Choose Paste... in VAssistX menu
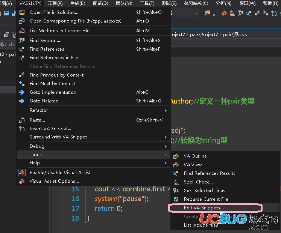The width and height of the screenshot is (281, 233). coord(93,120)
